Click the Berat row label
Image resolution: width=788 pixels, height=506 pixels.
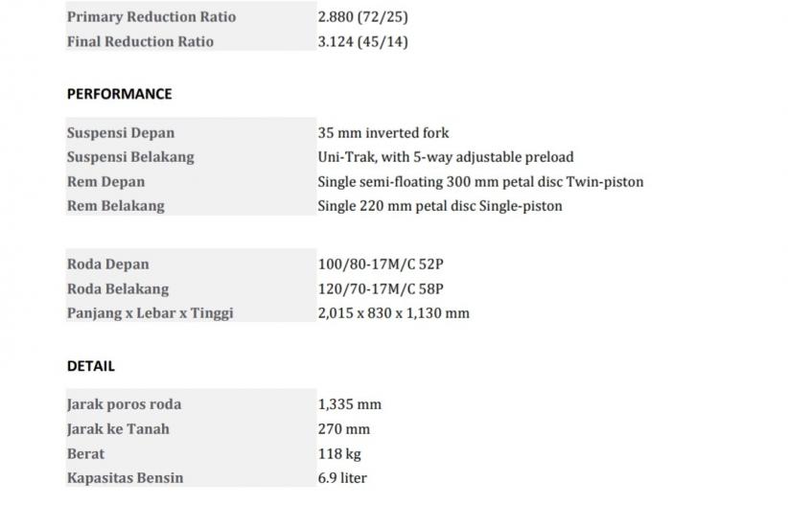pos(85,453)
